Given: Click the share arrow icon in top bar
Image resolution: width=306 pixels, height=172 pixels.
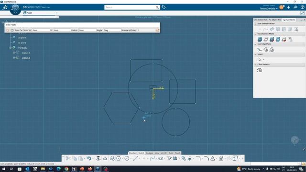Looking at the screenshot, I should (x=295, y=7).
